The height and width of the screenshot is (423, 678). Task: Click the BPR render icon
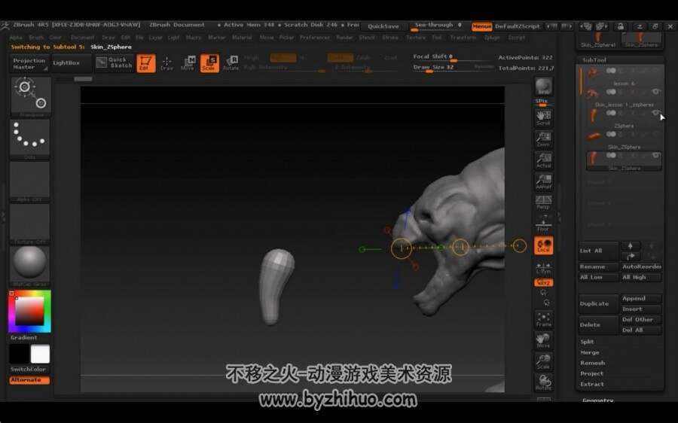pos(543,87)
